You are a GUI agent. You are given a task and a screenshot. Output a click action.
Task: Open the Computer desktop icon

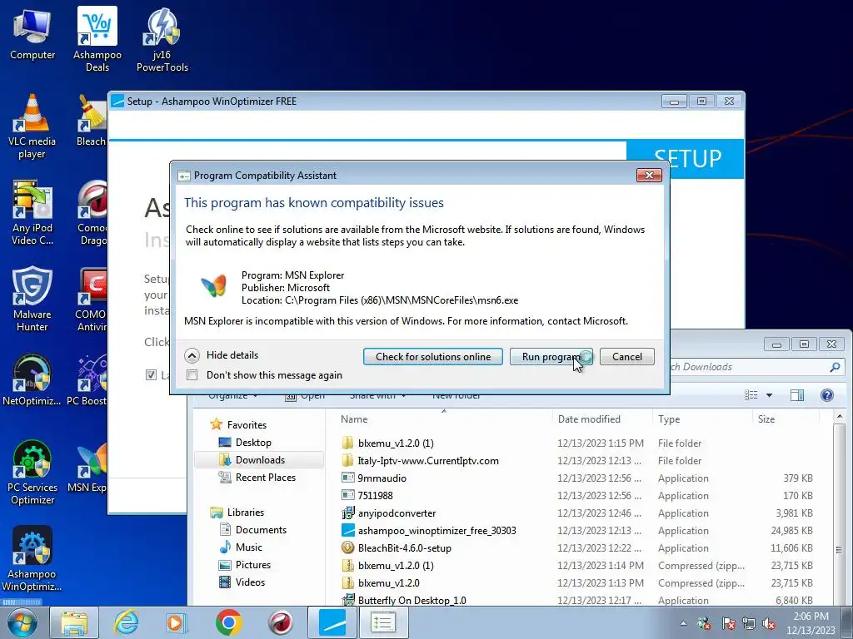[32, 33]
